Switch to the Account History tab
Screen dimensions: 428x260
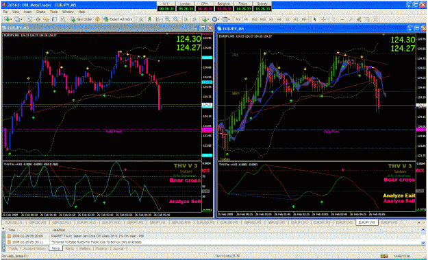pos(35,248)
